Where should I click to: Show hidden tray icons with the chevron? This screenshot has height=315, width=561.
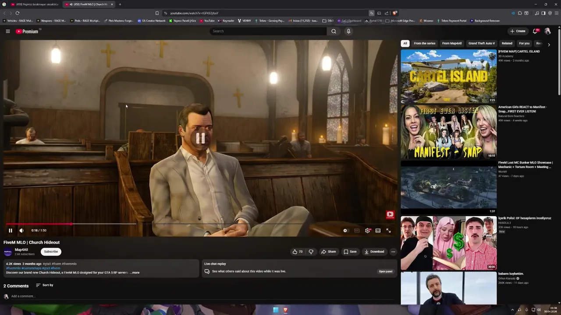tap(512, 310)
